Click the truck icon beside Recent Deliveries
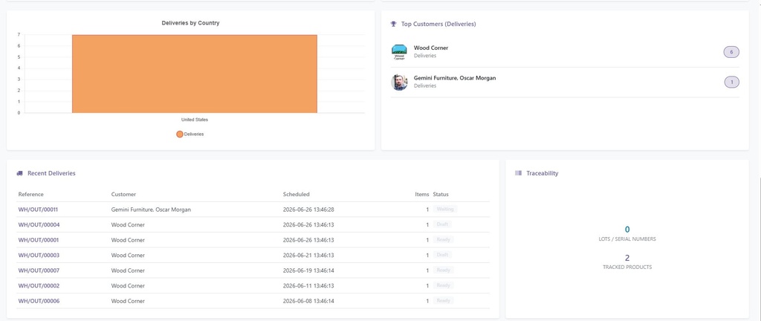The width and height of the screenshot is (761, 321). point(19,173)
